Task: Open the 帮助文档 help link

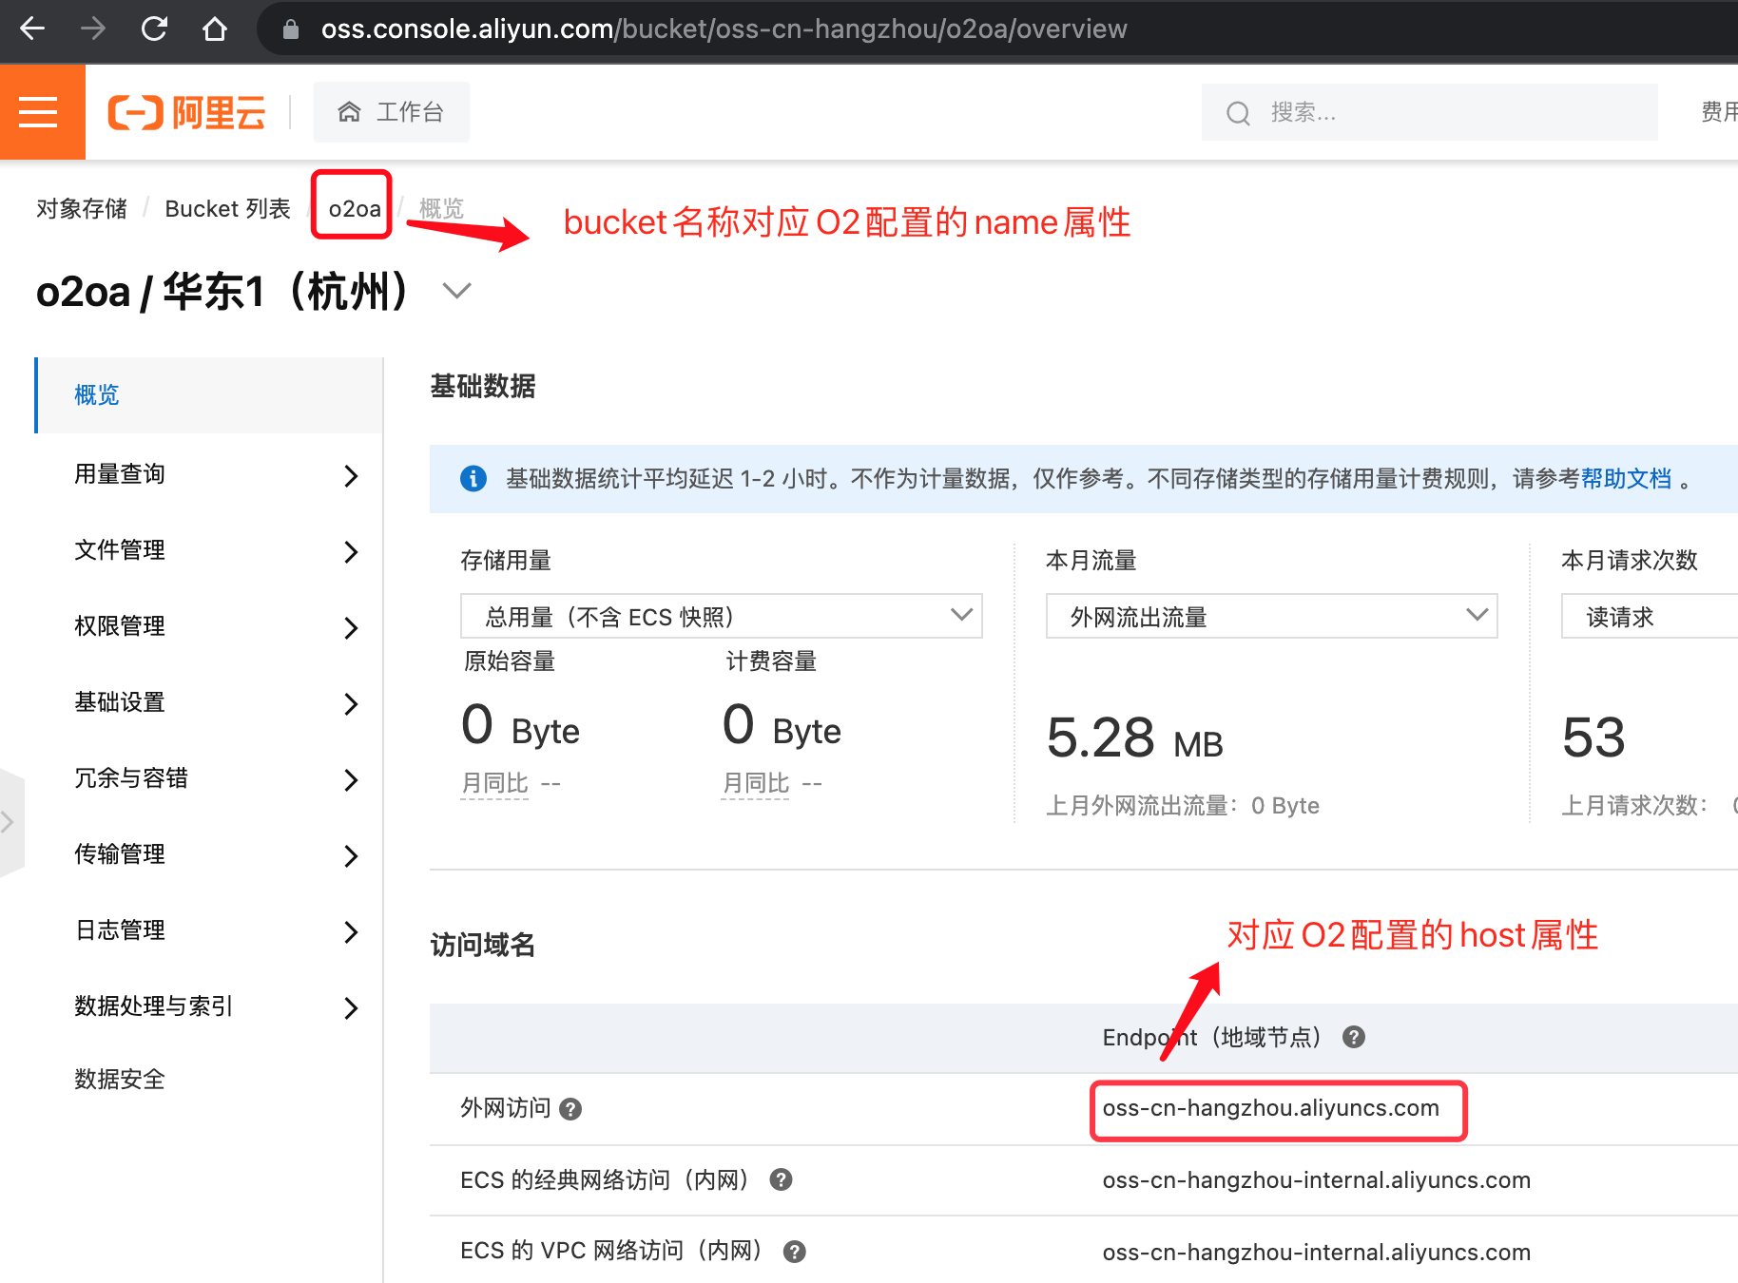Action: [1625, 479]
